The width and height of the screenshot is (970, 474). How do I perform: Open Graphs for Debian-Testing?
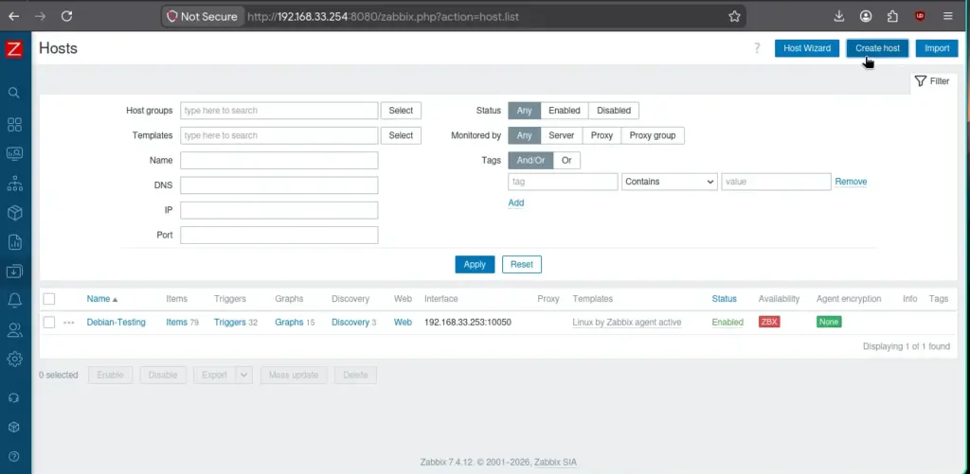pyautogui.click(x=289, y=323)
